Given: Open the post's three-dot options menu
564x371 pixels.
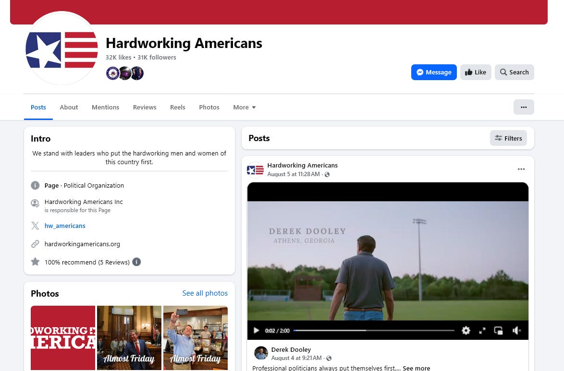Looking at the screenshot, I should 521,169.
